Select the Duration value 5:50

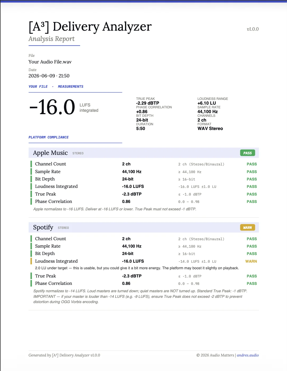coord(141,128)
